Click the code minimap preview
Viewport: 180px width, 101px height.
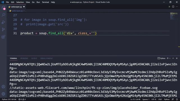point(174,16)
